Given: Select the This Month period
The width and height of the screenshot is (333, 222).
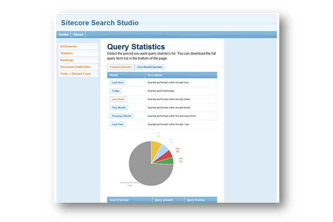Looking at the screenshot, I should tap(118, 107).
